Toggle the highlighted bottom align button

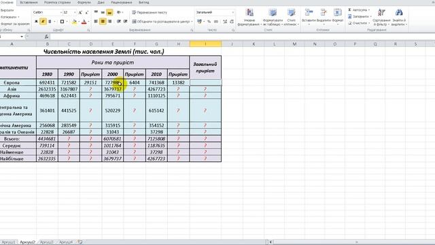tap(109, 12)
